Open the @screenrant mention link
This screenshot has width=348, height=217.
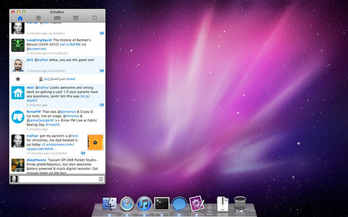pos(37,49)
